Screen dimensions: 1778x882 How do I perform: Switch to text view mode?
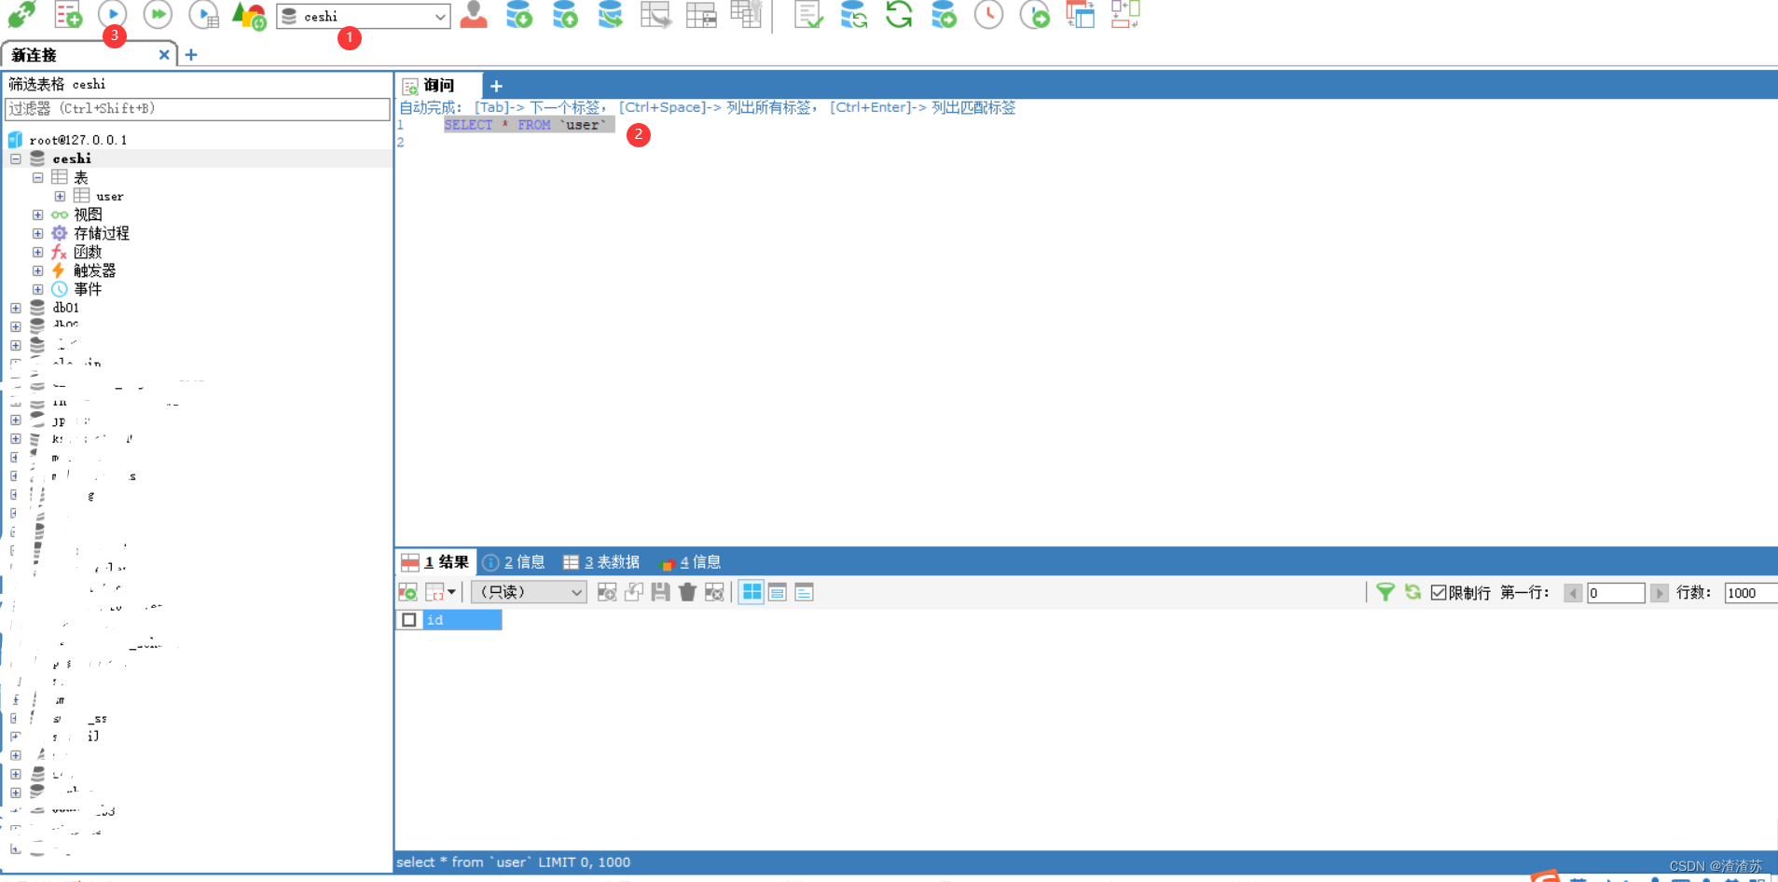804,592
